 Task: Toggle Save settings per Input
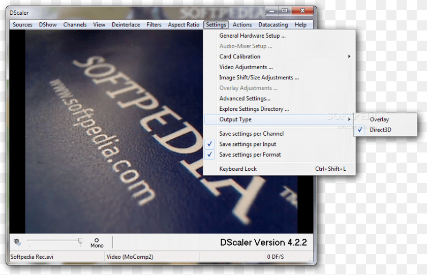click(280, 144)
